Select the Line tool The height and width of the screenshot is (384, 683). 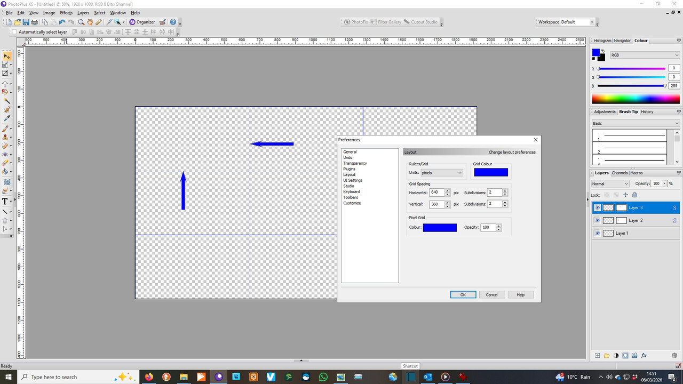click(x=5, y=212)
